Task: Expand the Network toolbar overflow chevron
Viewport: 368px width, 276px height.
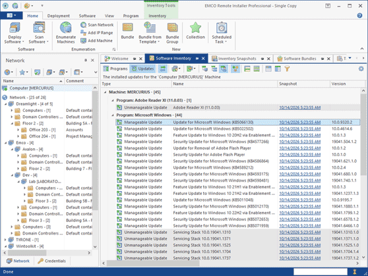Action: click(x=96, y=72)
